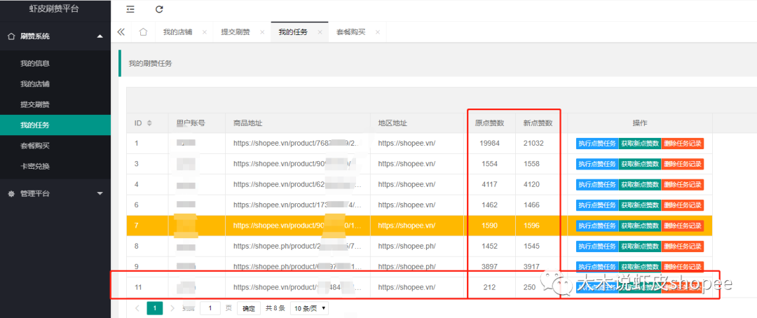Collapse the 刷赞系统 sidebar menu
757x318 pixels.
pyautogui.click(x=55, y=36)
